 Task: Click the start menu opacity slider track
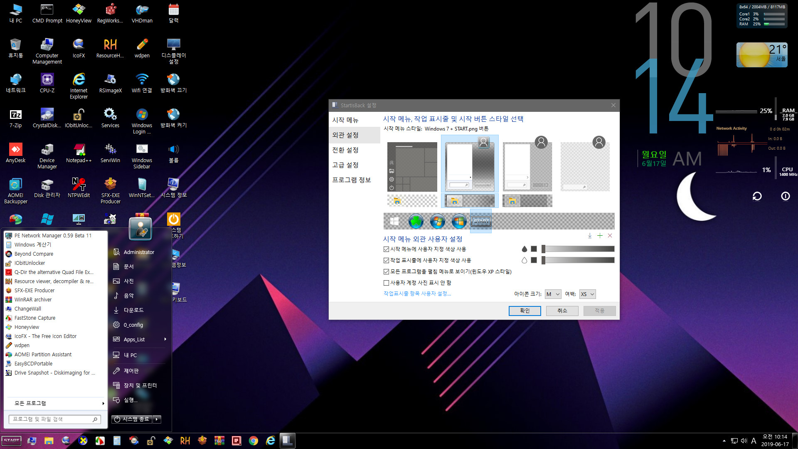click(x=578, y=249)
